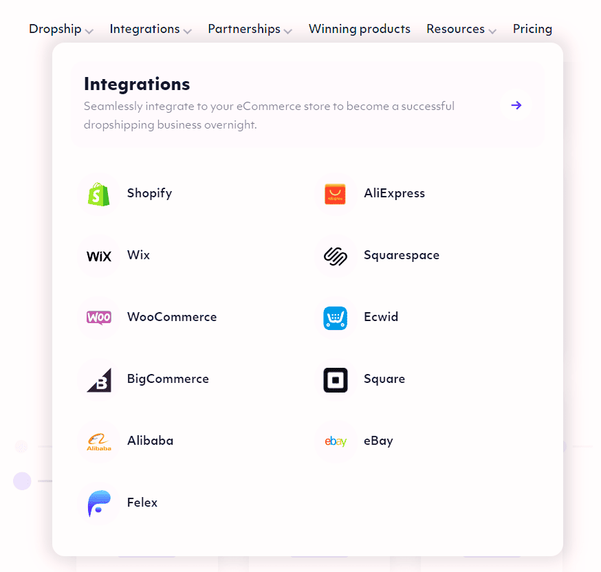This screenshot has width=601, height=572.
Task: Click the Wix logo icon
Action: click(99, 255)
